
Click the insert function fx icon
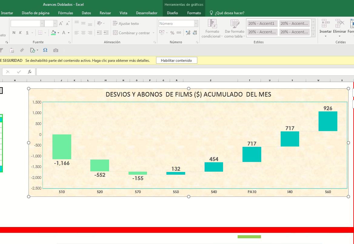coord(30,72)
